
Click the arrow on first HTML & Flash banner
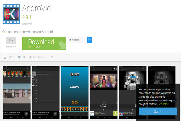[26, 114]
